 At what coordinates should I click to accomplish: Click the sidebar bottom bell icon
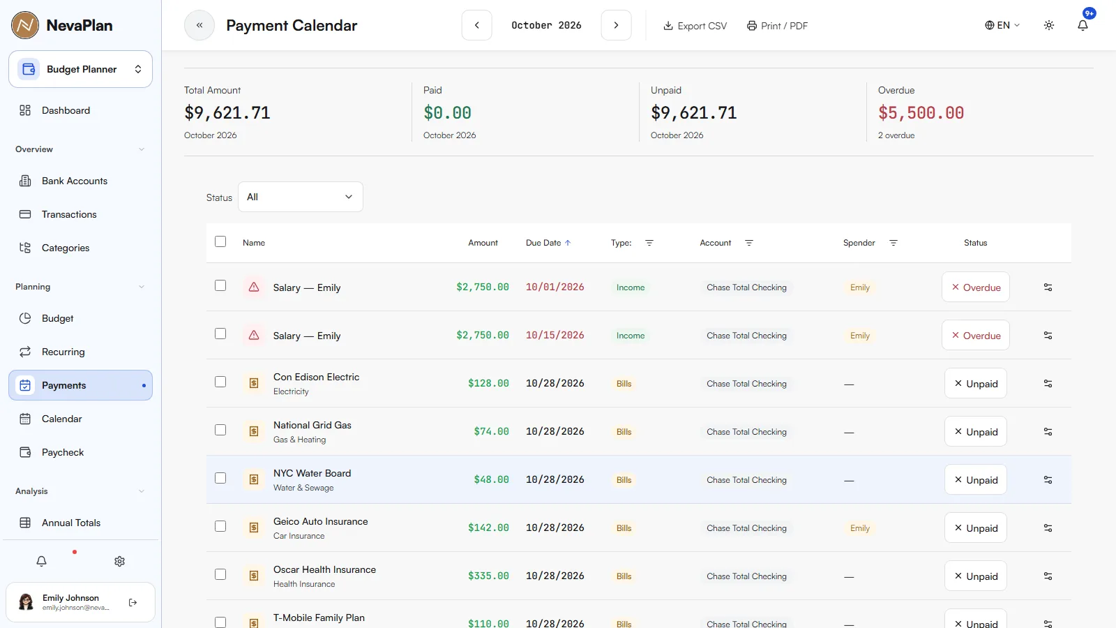click(x=42, y=561)
